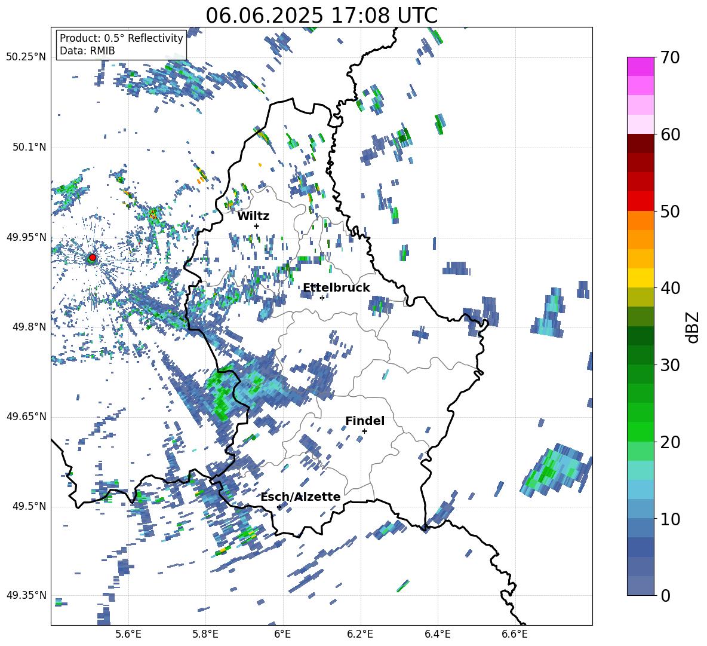The width and height of the screenshot is (707, 646).
Task: Click the 49.8°N latitude label
Action: (x=29, y=326)
